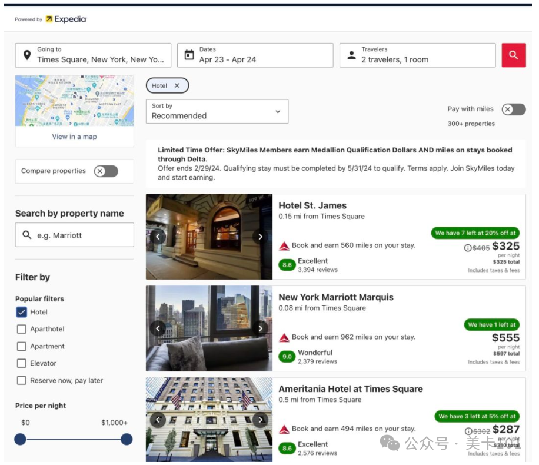Click the 9.0 Wonderful rating badge
The width and height of the screenshot is (539, 465).
pos(287,357)
